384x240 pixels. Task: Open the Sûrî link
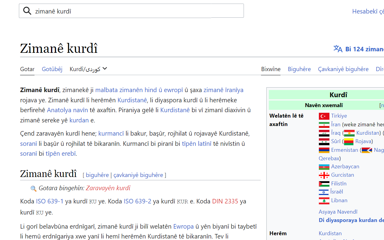[x=336, y=141]
